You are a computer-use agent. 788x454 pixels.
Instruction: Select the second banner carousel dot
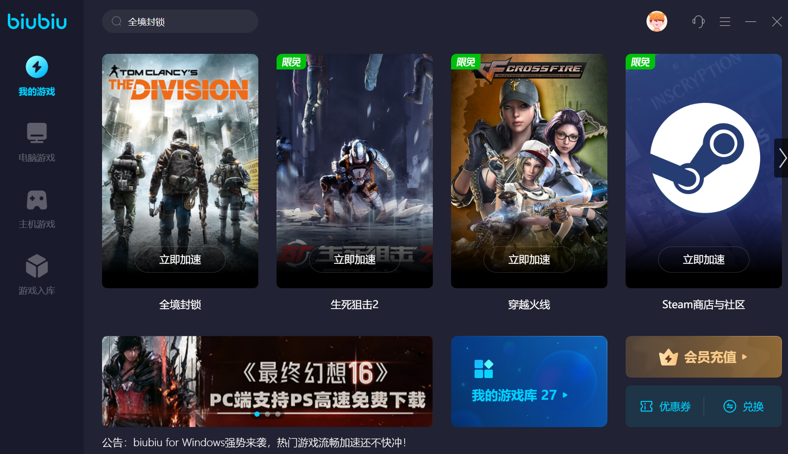pos(267,414)
